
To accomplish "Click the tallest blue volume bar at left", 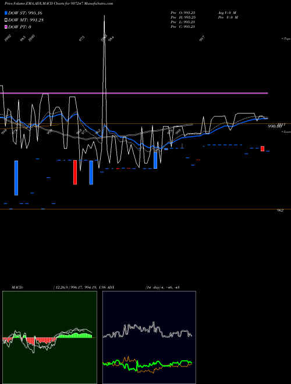I will [x=16, y=178].
